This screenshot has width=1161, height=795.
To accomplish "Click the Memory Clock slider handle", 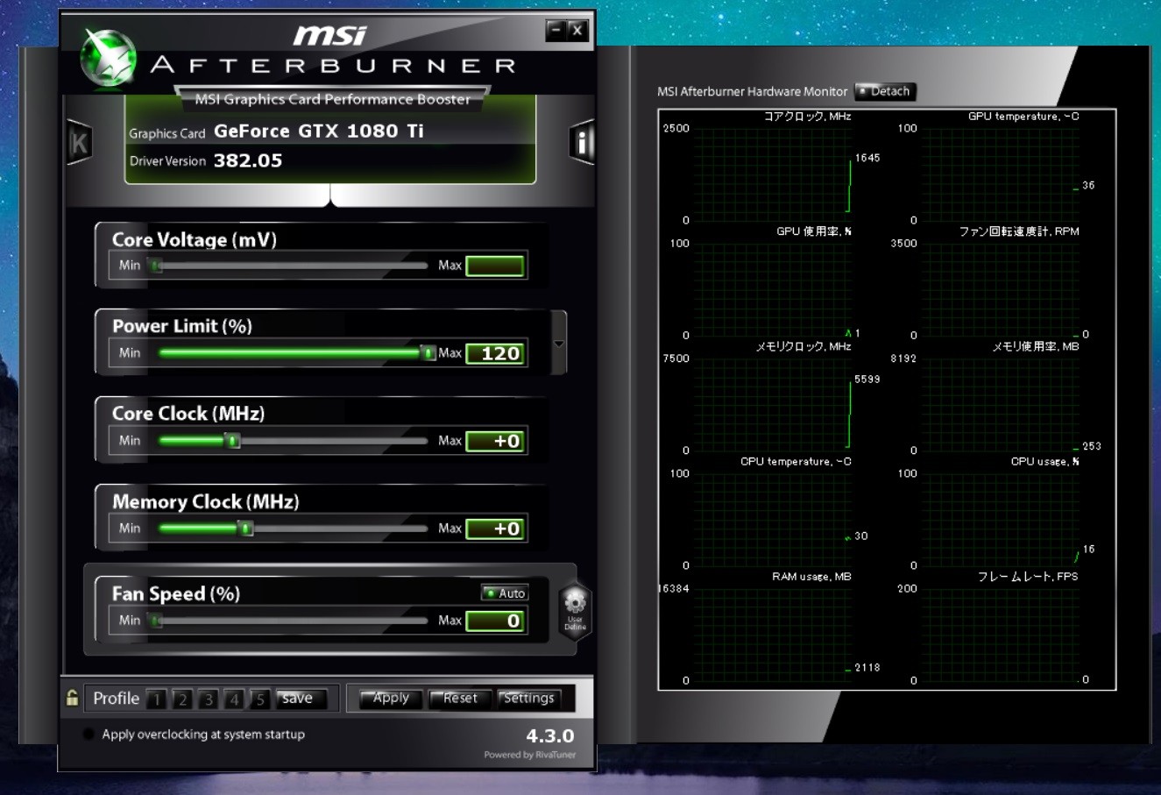I will (x=246, y=529).
